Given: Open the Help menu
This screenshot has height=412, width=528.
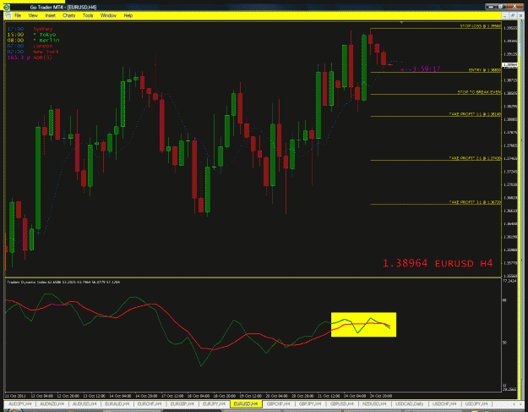Looking at the screenshot, I should click(x=128, y=15).
